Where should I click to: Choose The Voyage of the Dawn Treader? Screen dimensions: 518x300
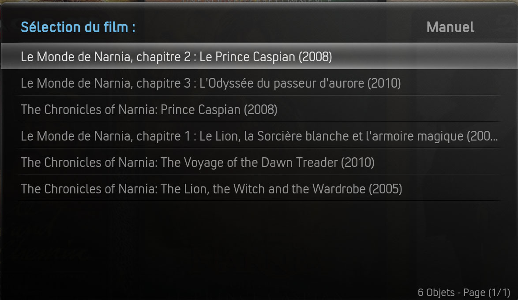[198, 163]
